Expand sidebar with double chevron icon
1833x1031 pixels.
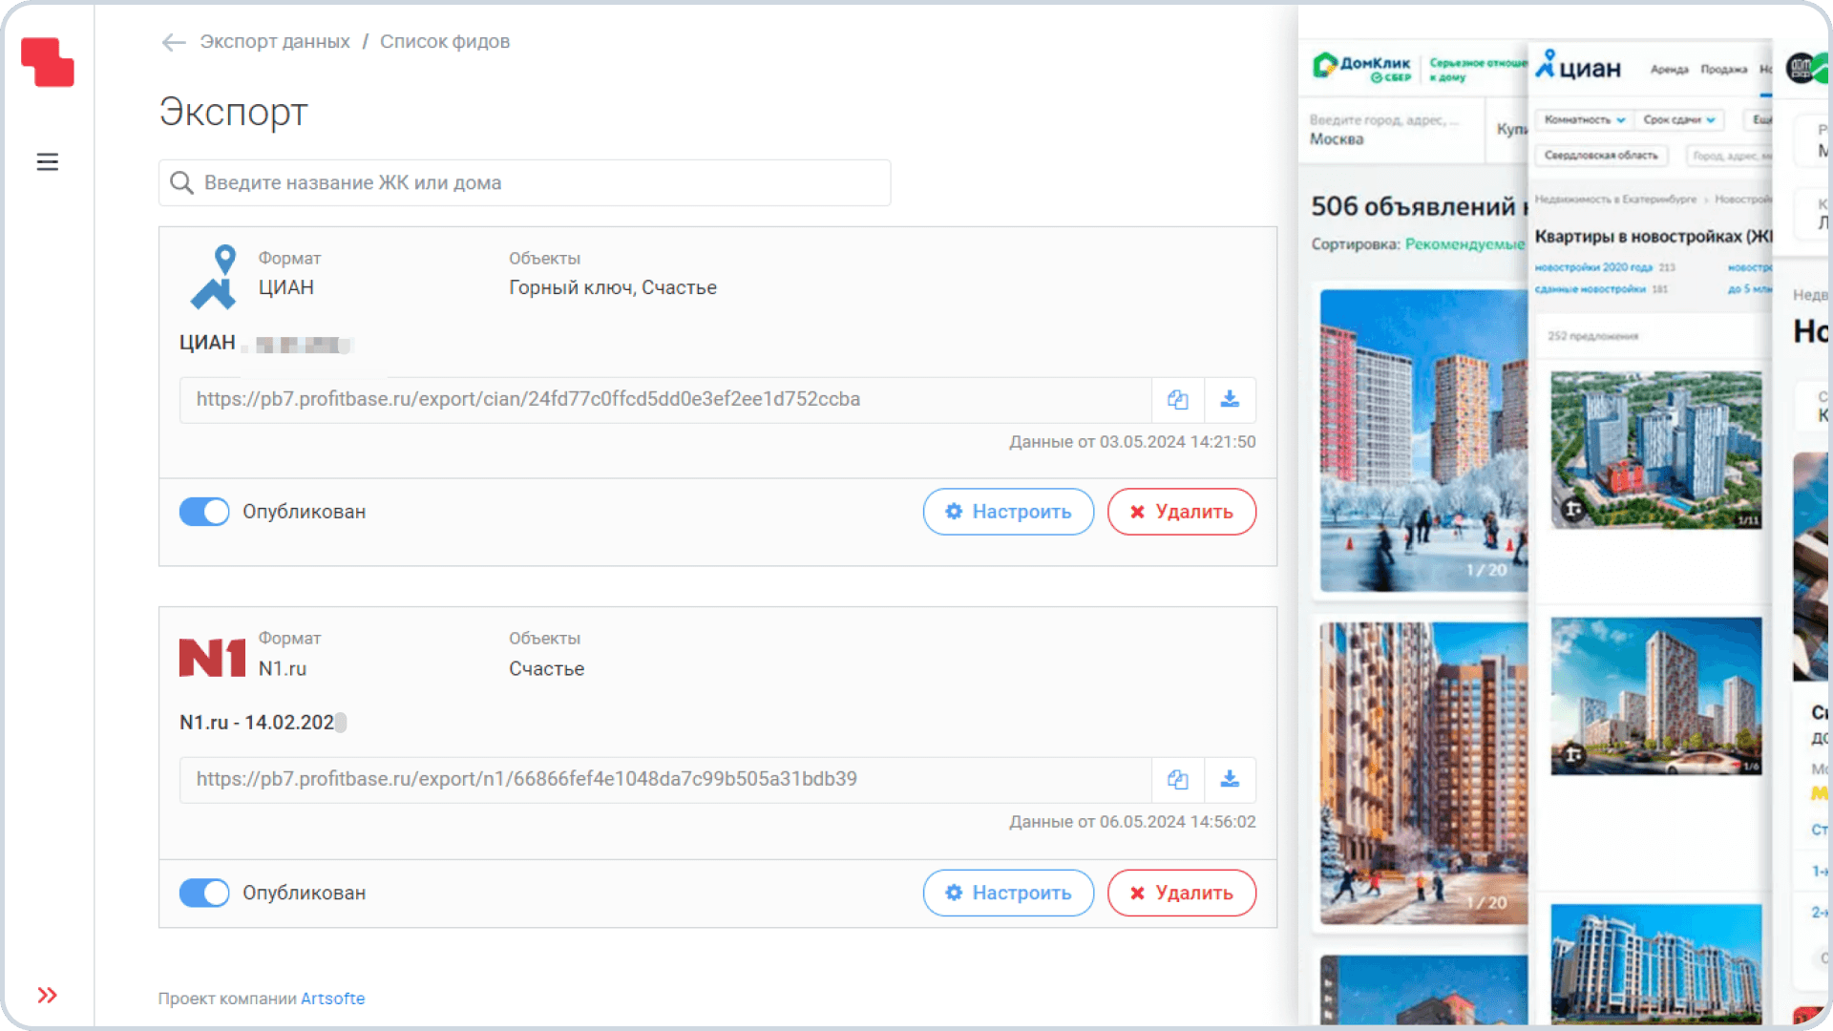click(47, 996)
